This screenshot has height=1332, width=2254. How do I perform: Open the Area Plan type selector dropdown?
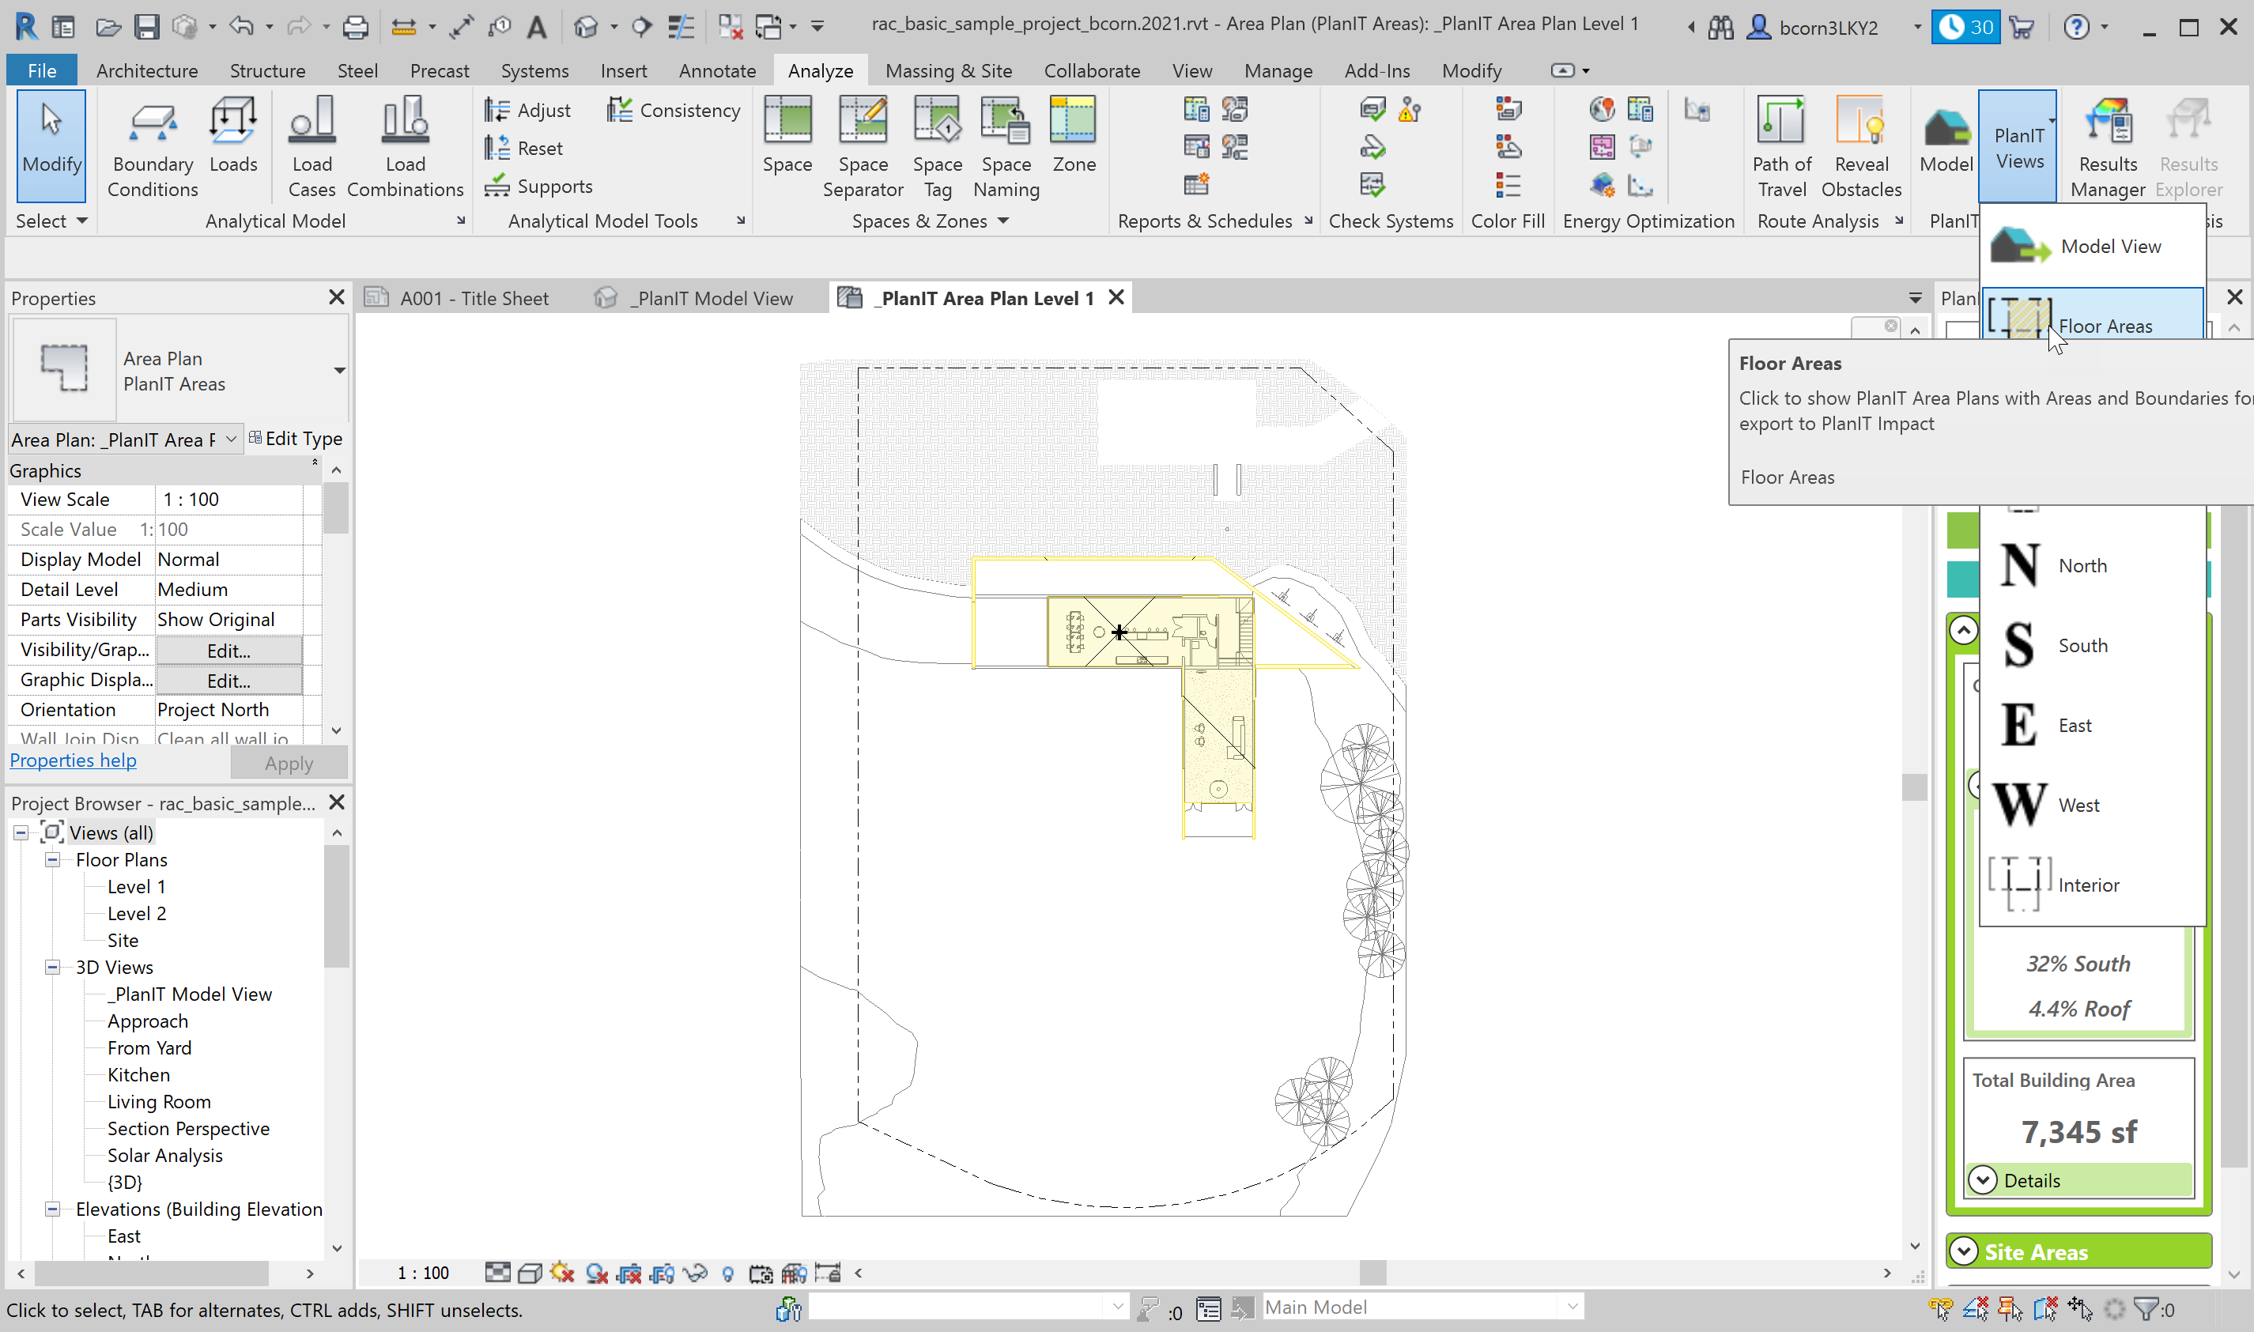coord(338,370)
